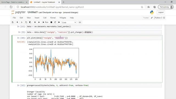Click the Out[10] output prompt label
The height and width of the screenshot is (99, 176).
[21, 42]
